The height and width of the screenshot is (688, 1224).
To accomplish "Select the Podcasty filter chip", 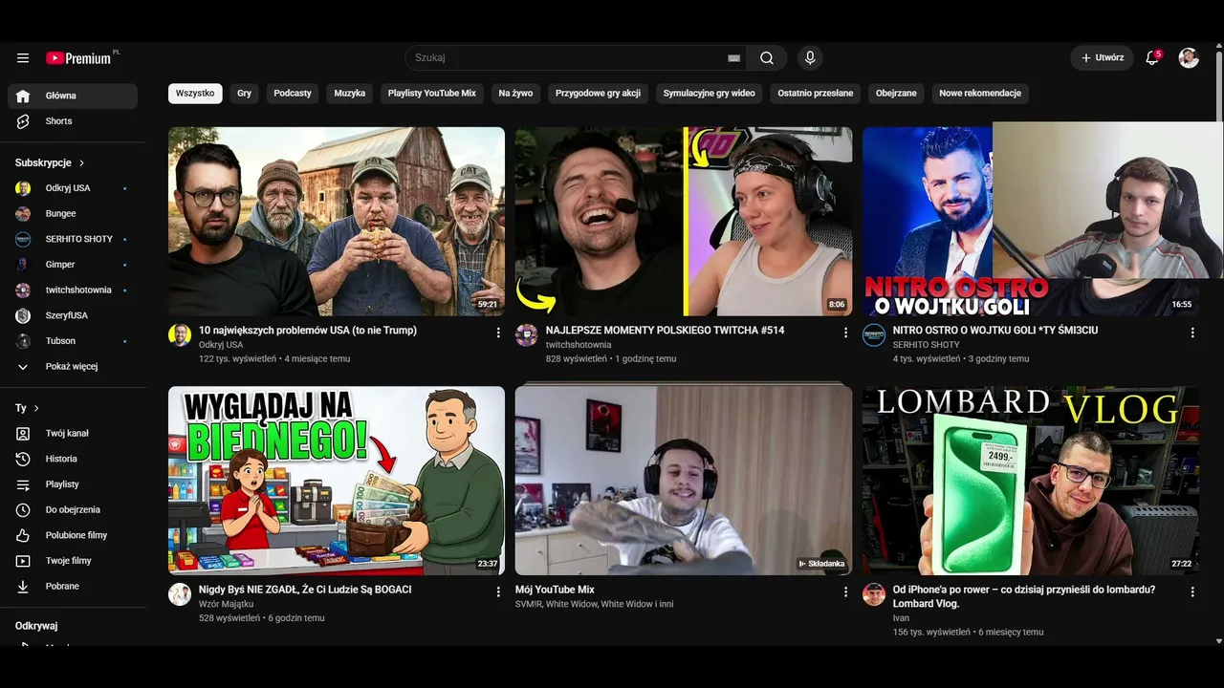I will 293,94.
